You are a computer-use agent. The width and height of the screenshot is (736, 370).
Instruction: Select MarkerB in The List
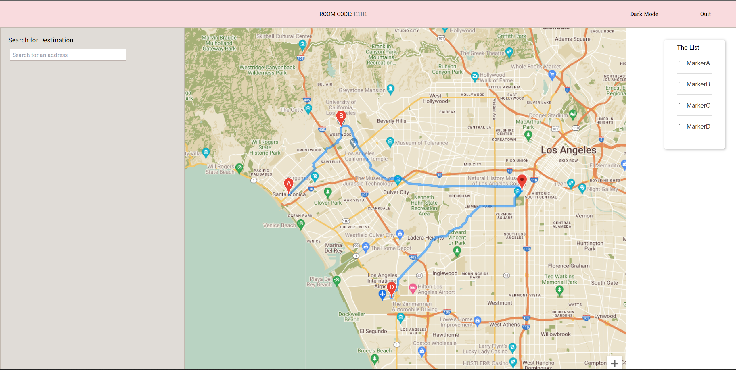[698, 84]
